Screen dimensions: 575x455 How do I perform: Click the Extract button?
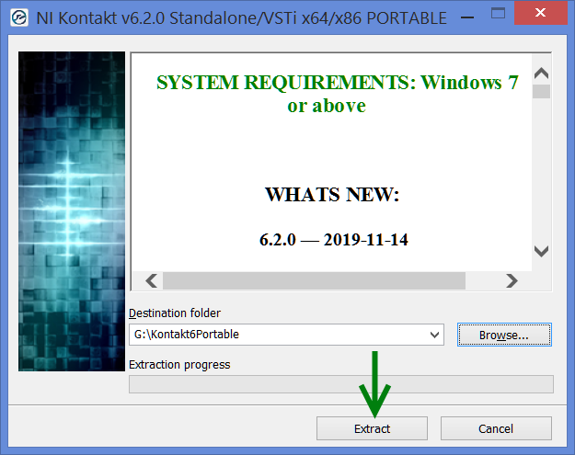[372, 428]
